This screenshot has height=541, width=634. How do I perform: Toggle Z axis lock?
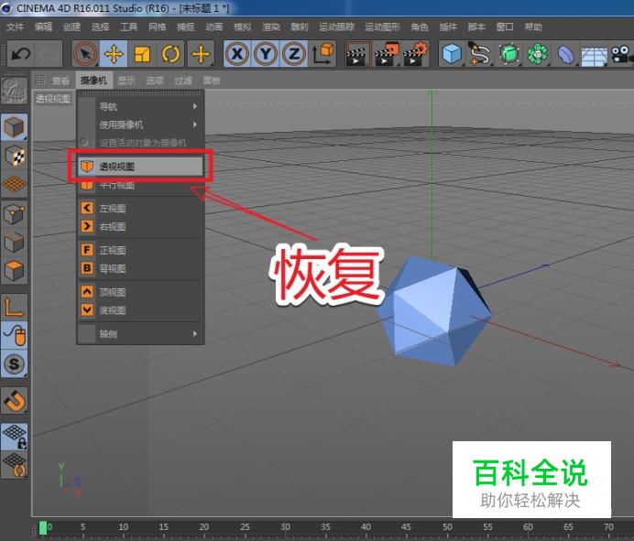pos(293,54)
